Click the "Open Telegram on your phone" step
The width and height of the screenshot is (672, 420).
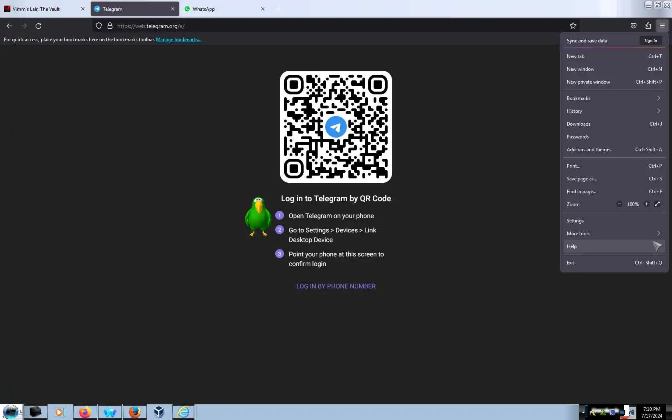click(331, 216)
